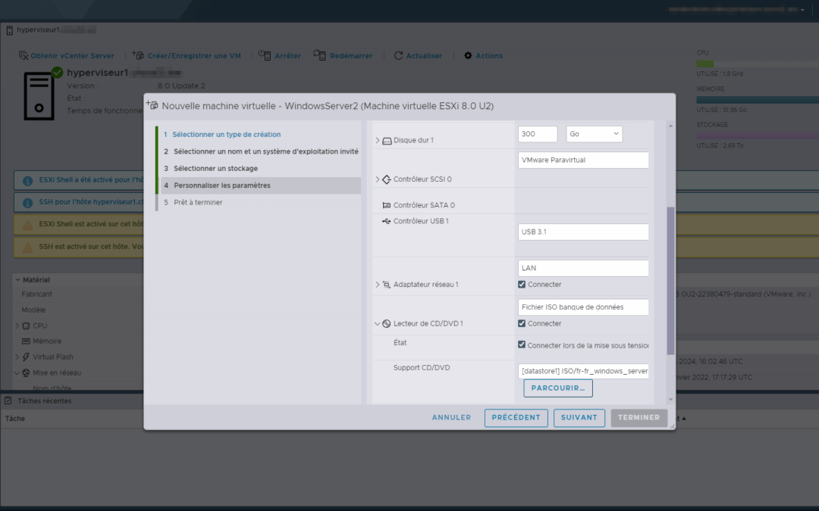The image size is (819, 511).
Task: Click the large server host icon
Action: pos(39,96)
